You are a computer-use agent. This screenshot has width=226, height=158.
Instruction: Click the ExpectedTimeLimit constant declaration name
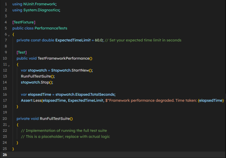tap(73, 40)
